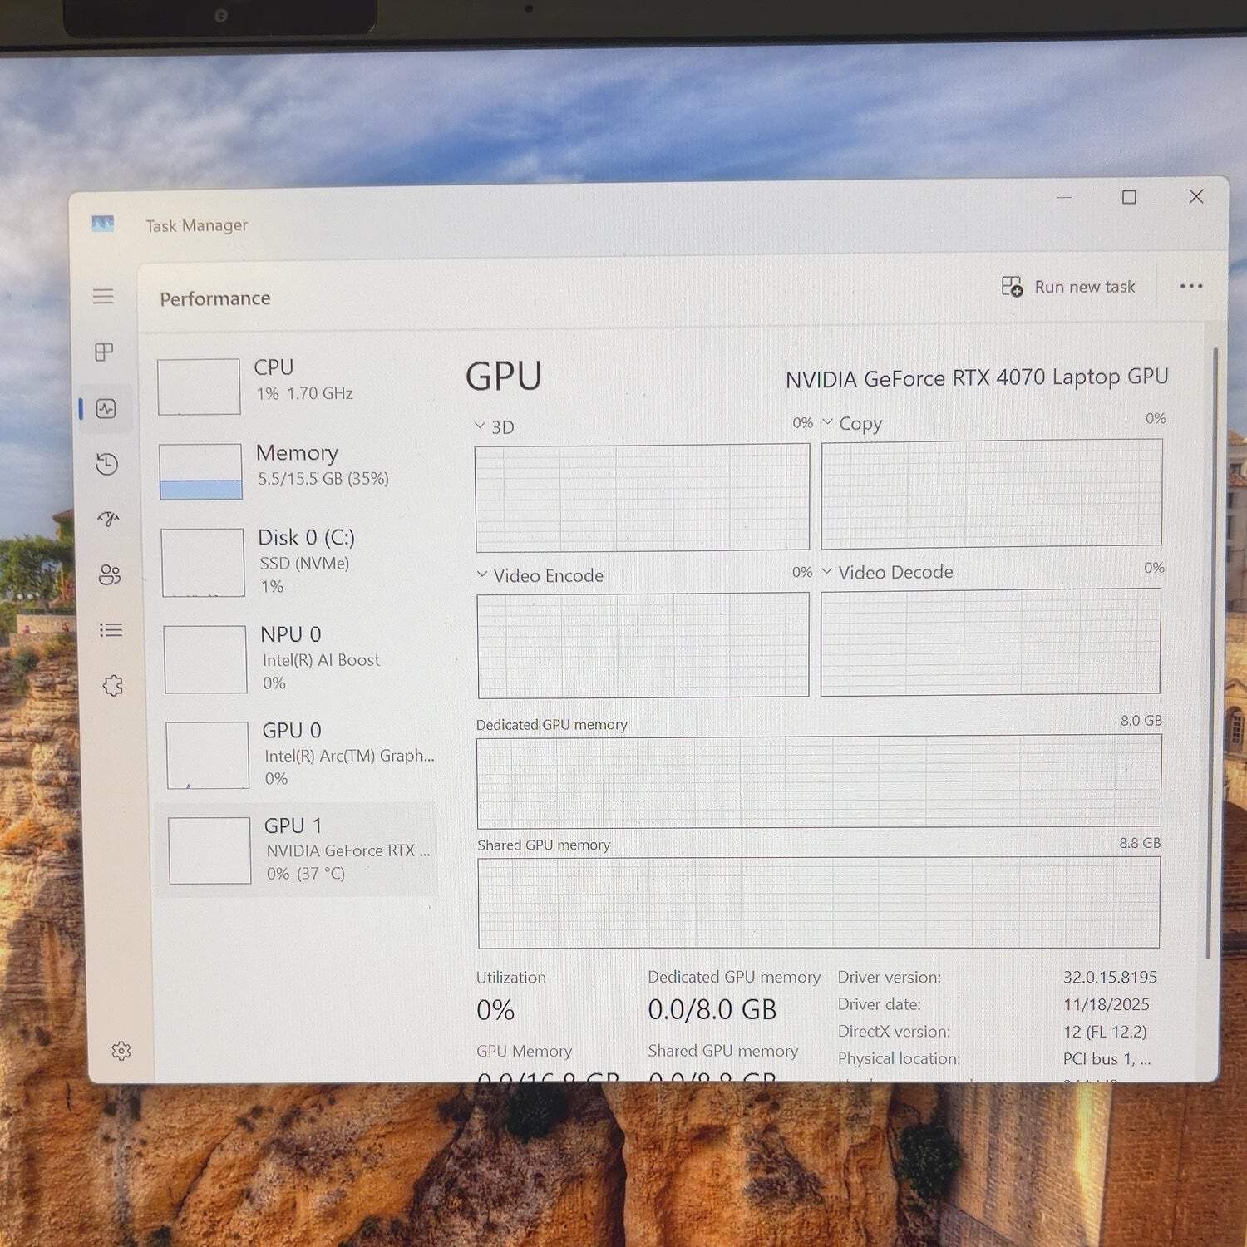Click the Driver version: label
Image resolution: width=1247 pixels, height=1247 pixels.
890,978
